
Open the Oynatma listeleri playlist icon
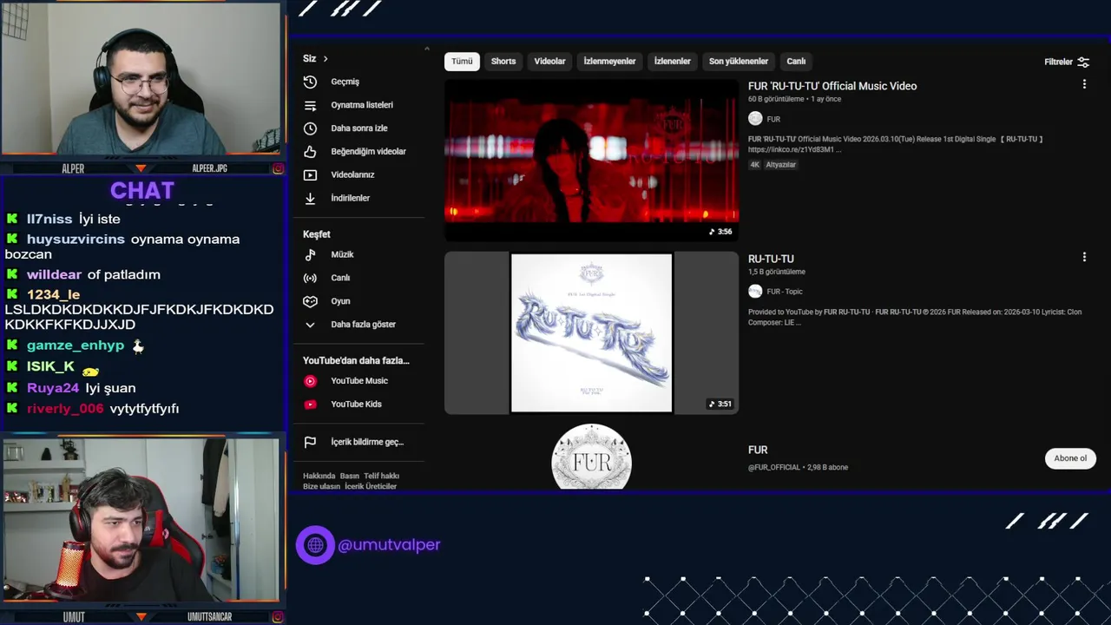tap(310, 105)
